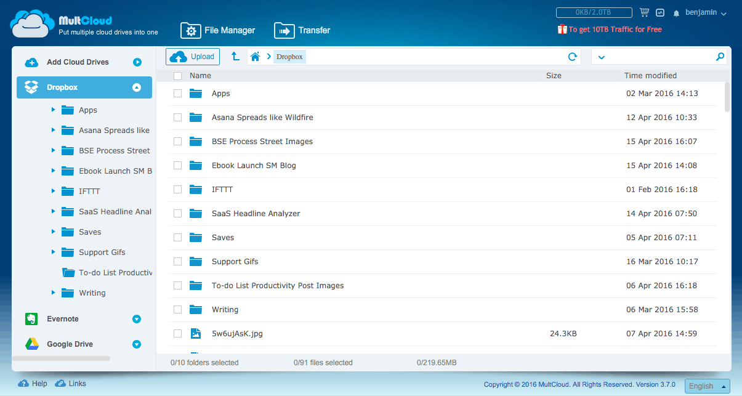Click the shopping cart icon
This screenshot has height=396, width=742.
pyautogui.click(x=645, y=12)
